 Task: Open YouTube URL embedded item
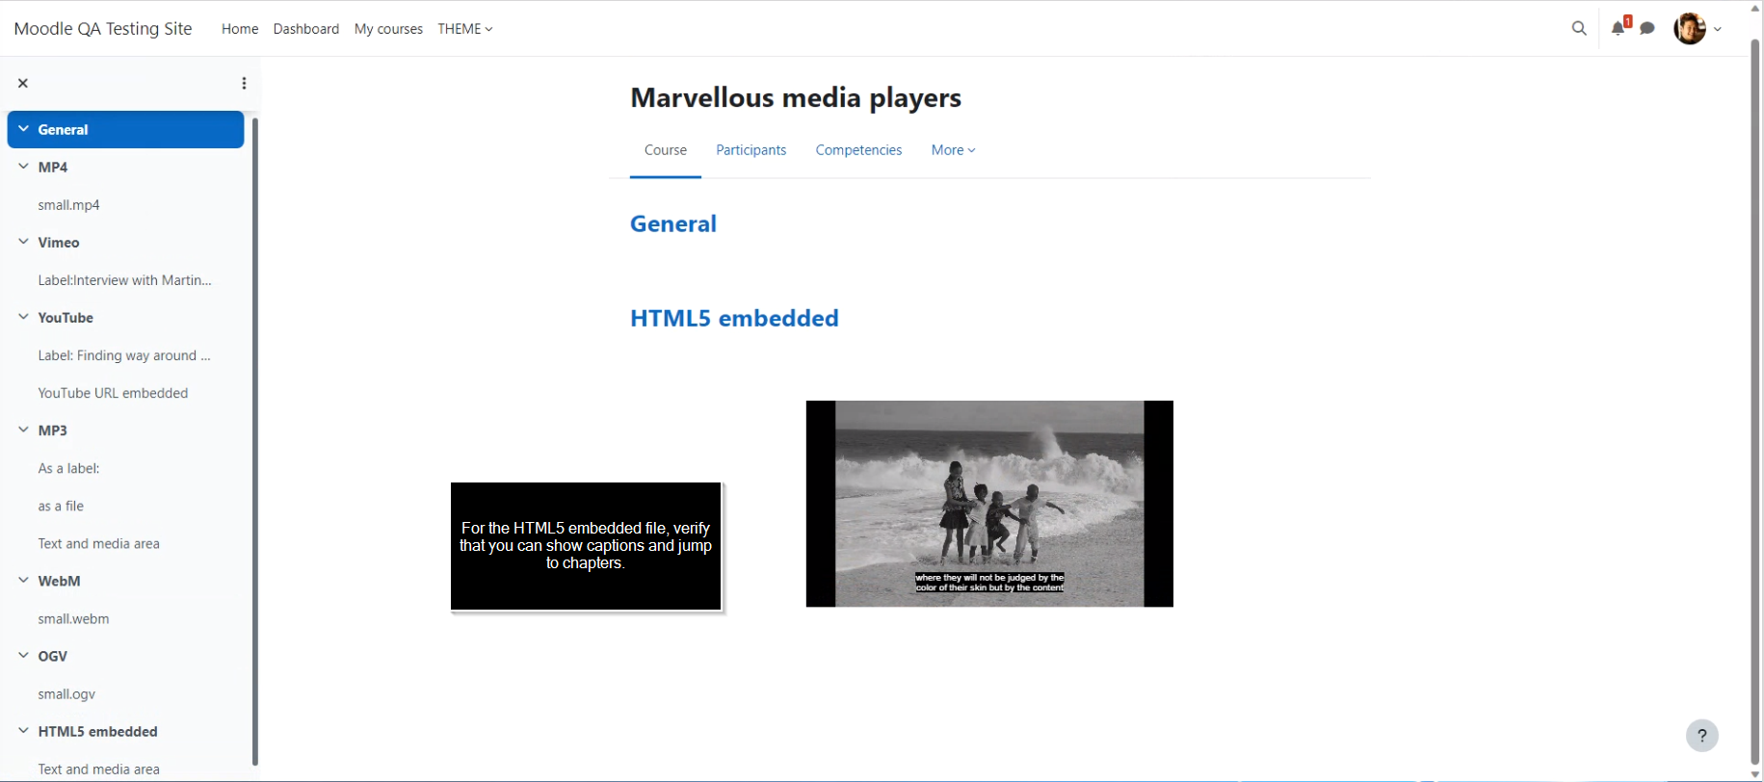113,393
